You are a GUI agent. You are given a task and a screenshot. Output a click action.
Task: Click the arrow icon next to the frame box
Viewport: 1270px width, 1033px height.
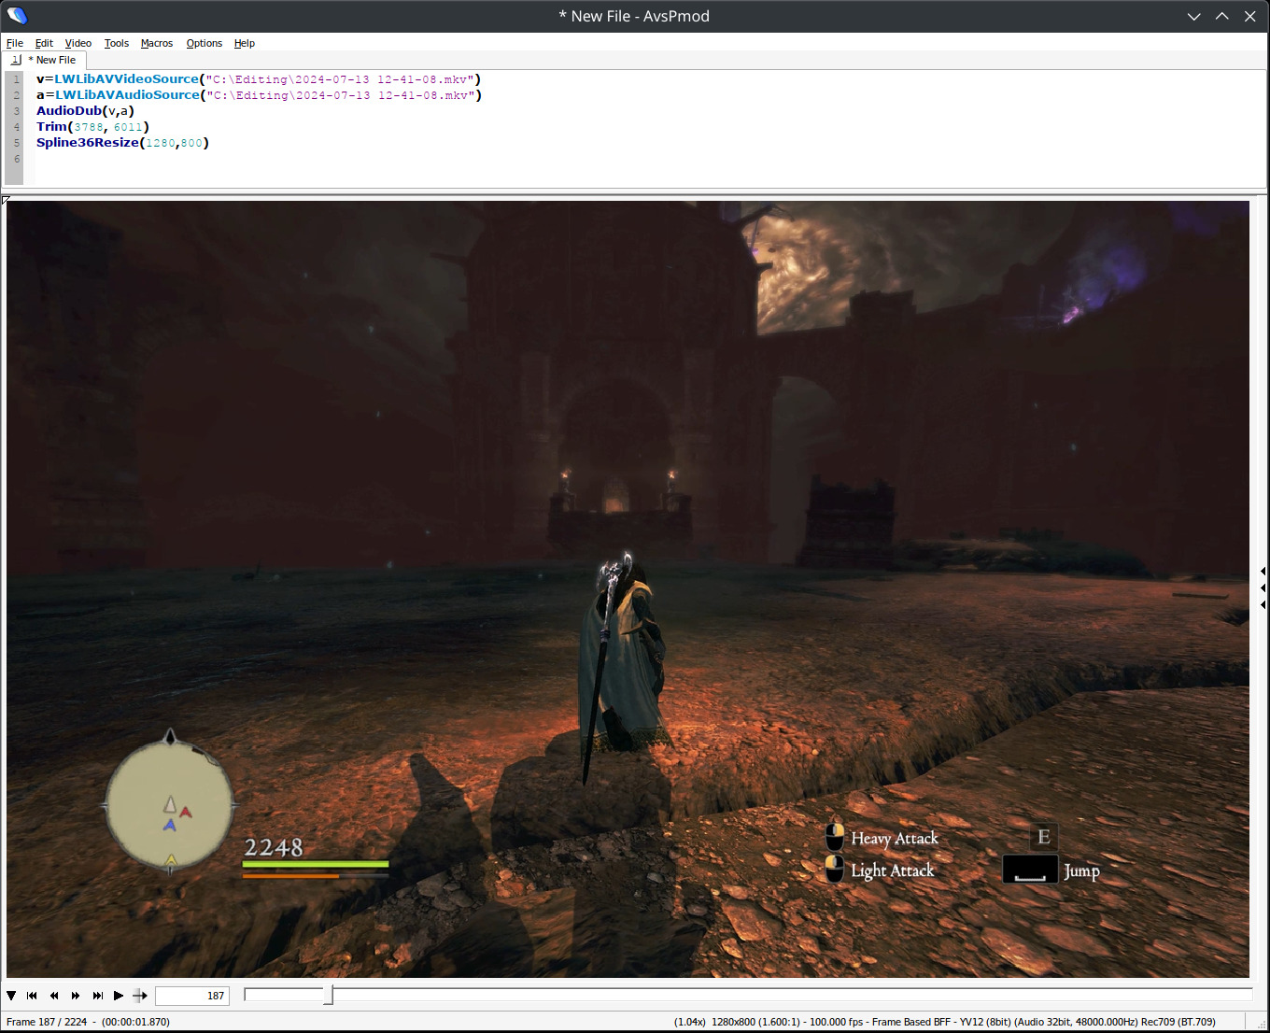(140, 996)
